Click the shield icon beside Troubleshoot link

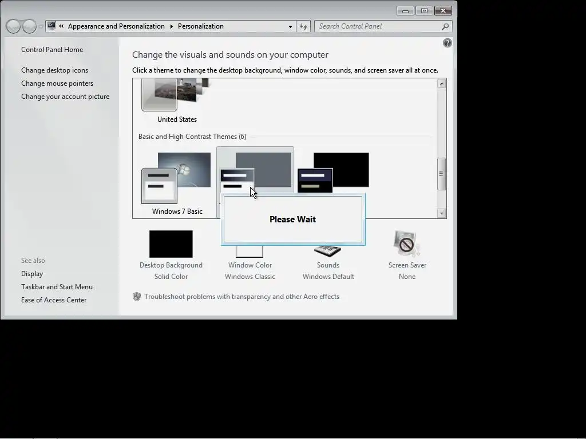(x=137, y=297)
